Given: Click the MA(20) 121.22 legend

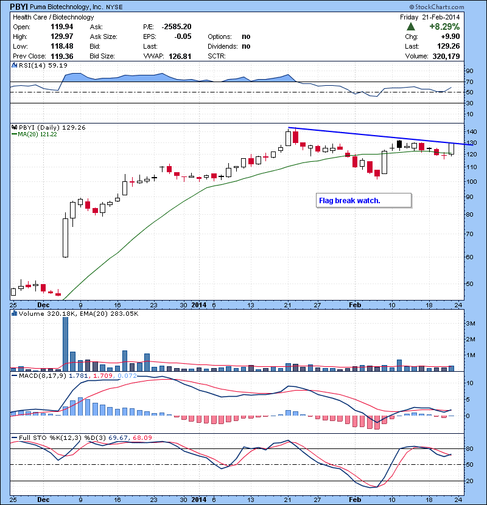Looking at the screenshot, I should point(37,134).
